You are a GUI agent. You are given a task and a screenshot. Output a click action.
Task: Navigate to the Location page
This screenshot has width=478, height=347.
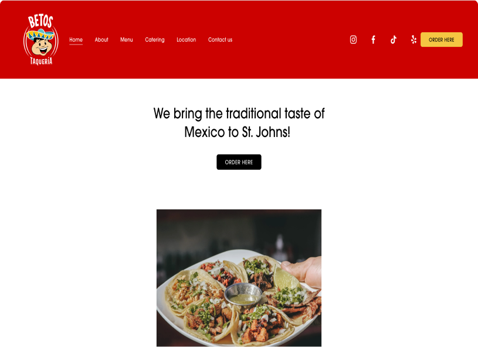pyautogui.click(x=187, y=40)
